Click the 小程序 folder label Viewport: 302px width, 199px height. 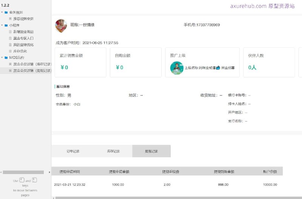coord(14,25)
